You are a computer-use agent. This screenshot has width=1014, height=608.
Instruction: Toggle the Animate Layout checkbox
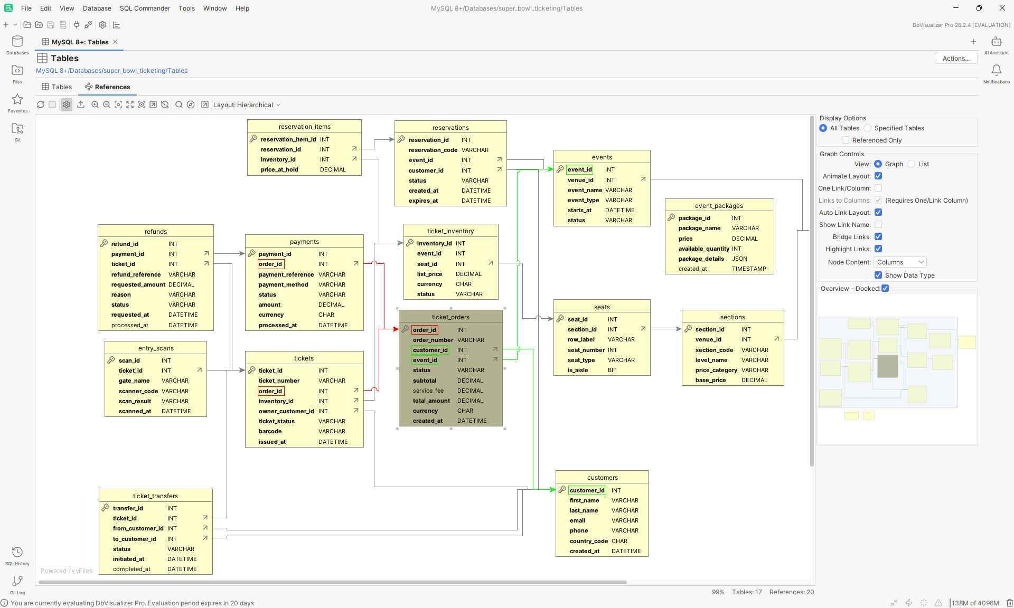tap(878, 176)
